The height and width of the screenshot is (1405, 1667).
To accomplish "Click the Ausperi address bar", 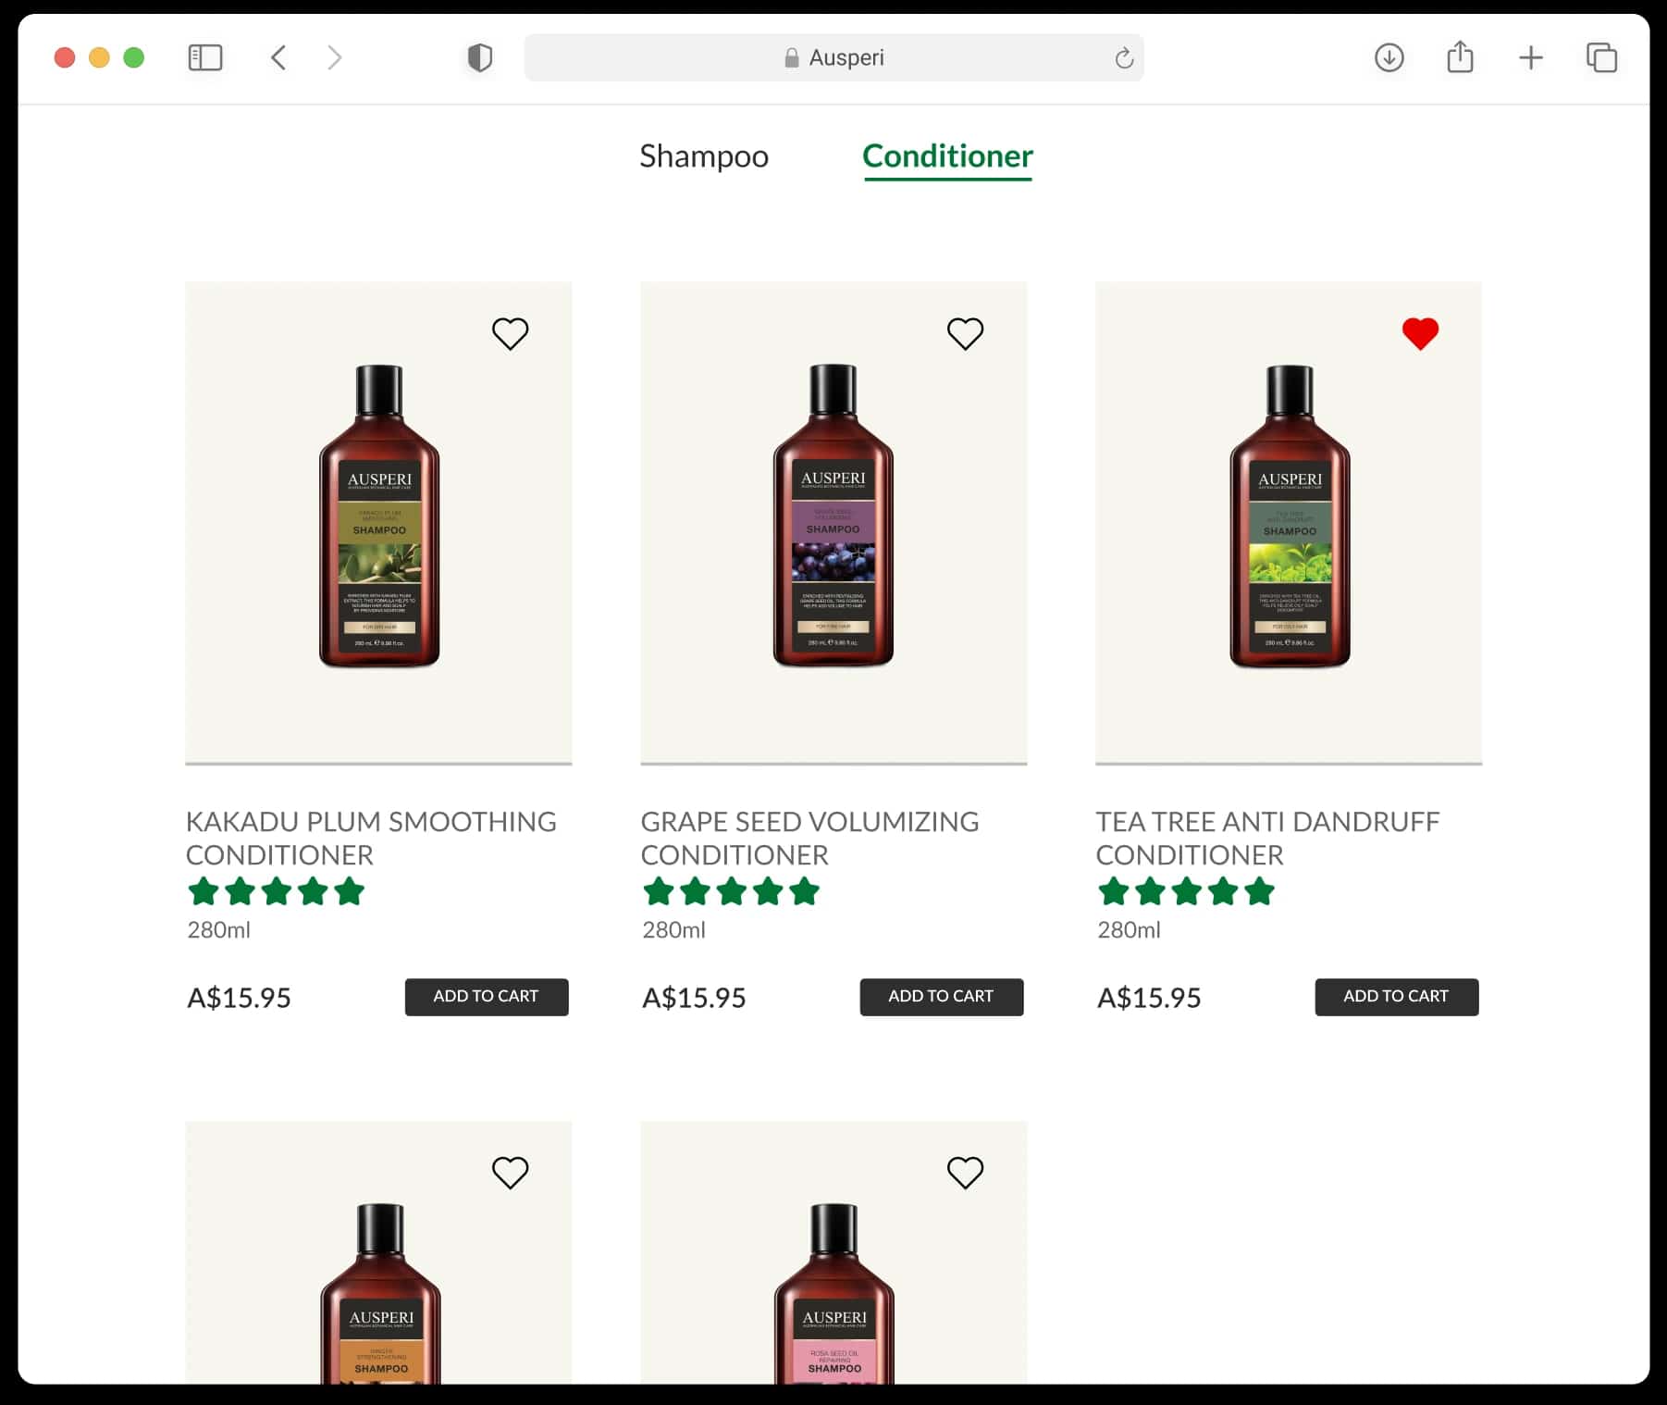I will (833, 57).
